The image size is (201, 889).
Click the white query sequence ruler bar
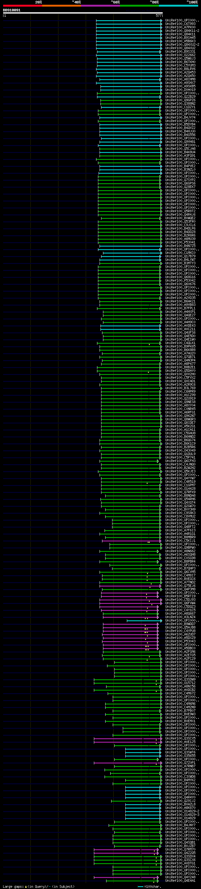(x=83, y=13)
